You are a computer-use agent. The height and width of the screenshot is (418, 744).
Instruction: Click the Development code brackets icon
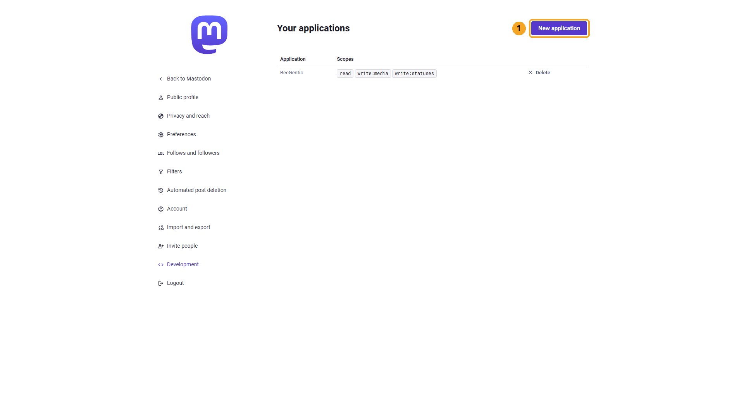tap(161, 265)
